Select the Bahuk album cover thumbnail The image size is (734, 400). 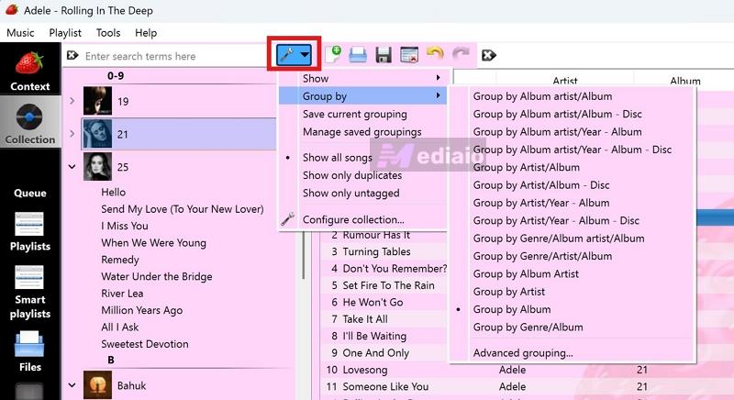click(x=97, y=385)
